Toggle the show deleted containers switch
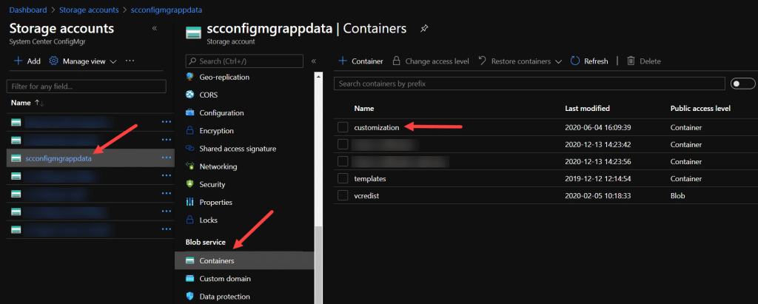Screen dimensions: 758x304 (x=743, y=84)
